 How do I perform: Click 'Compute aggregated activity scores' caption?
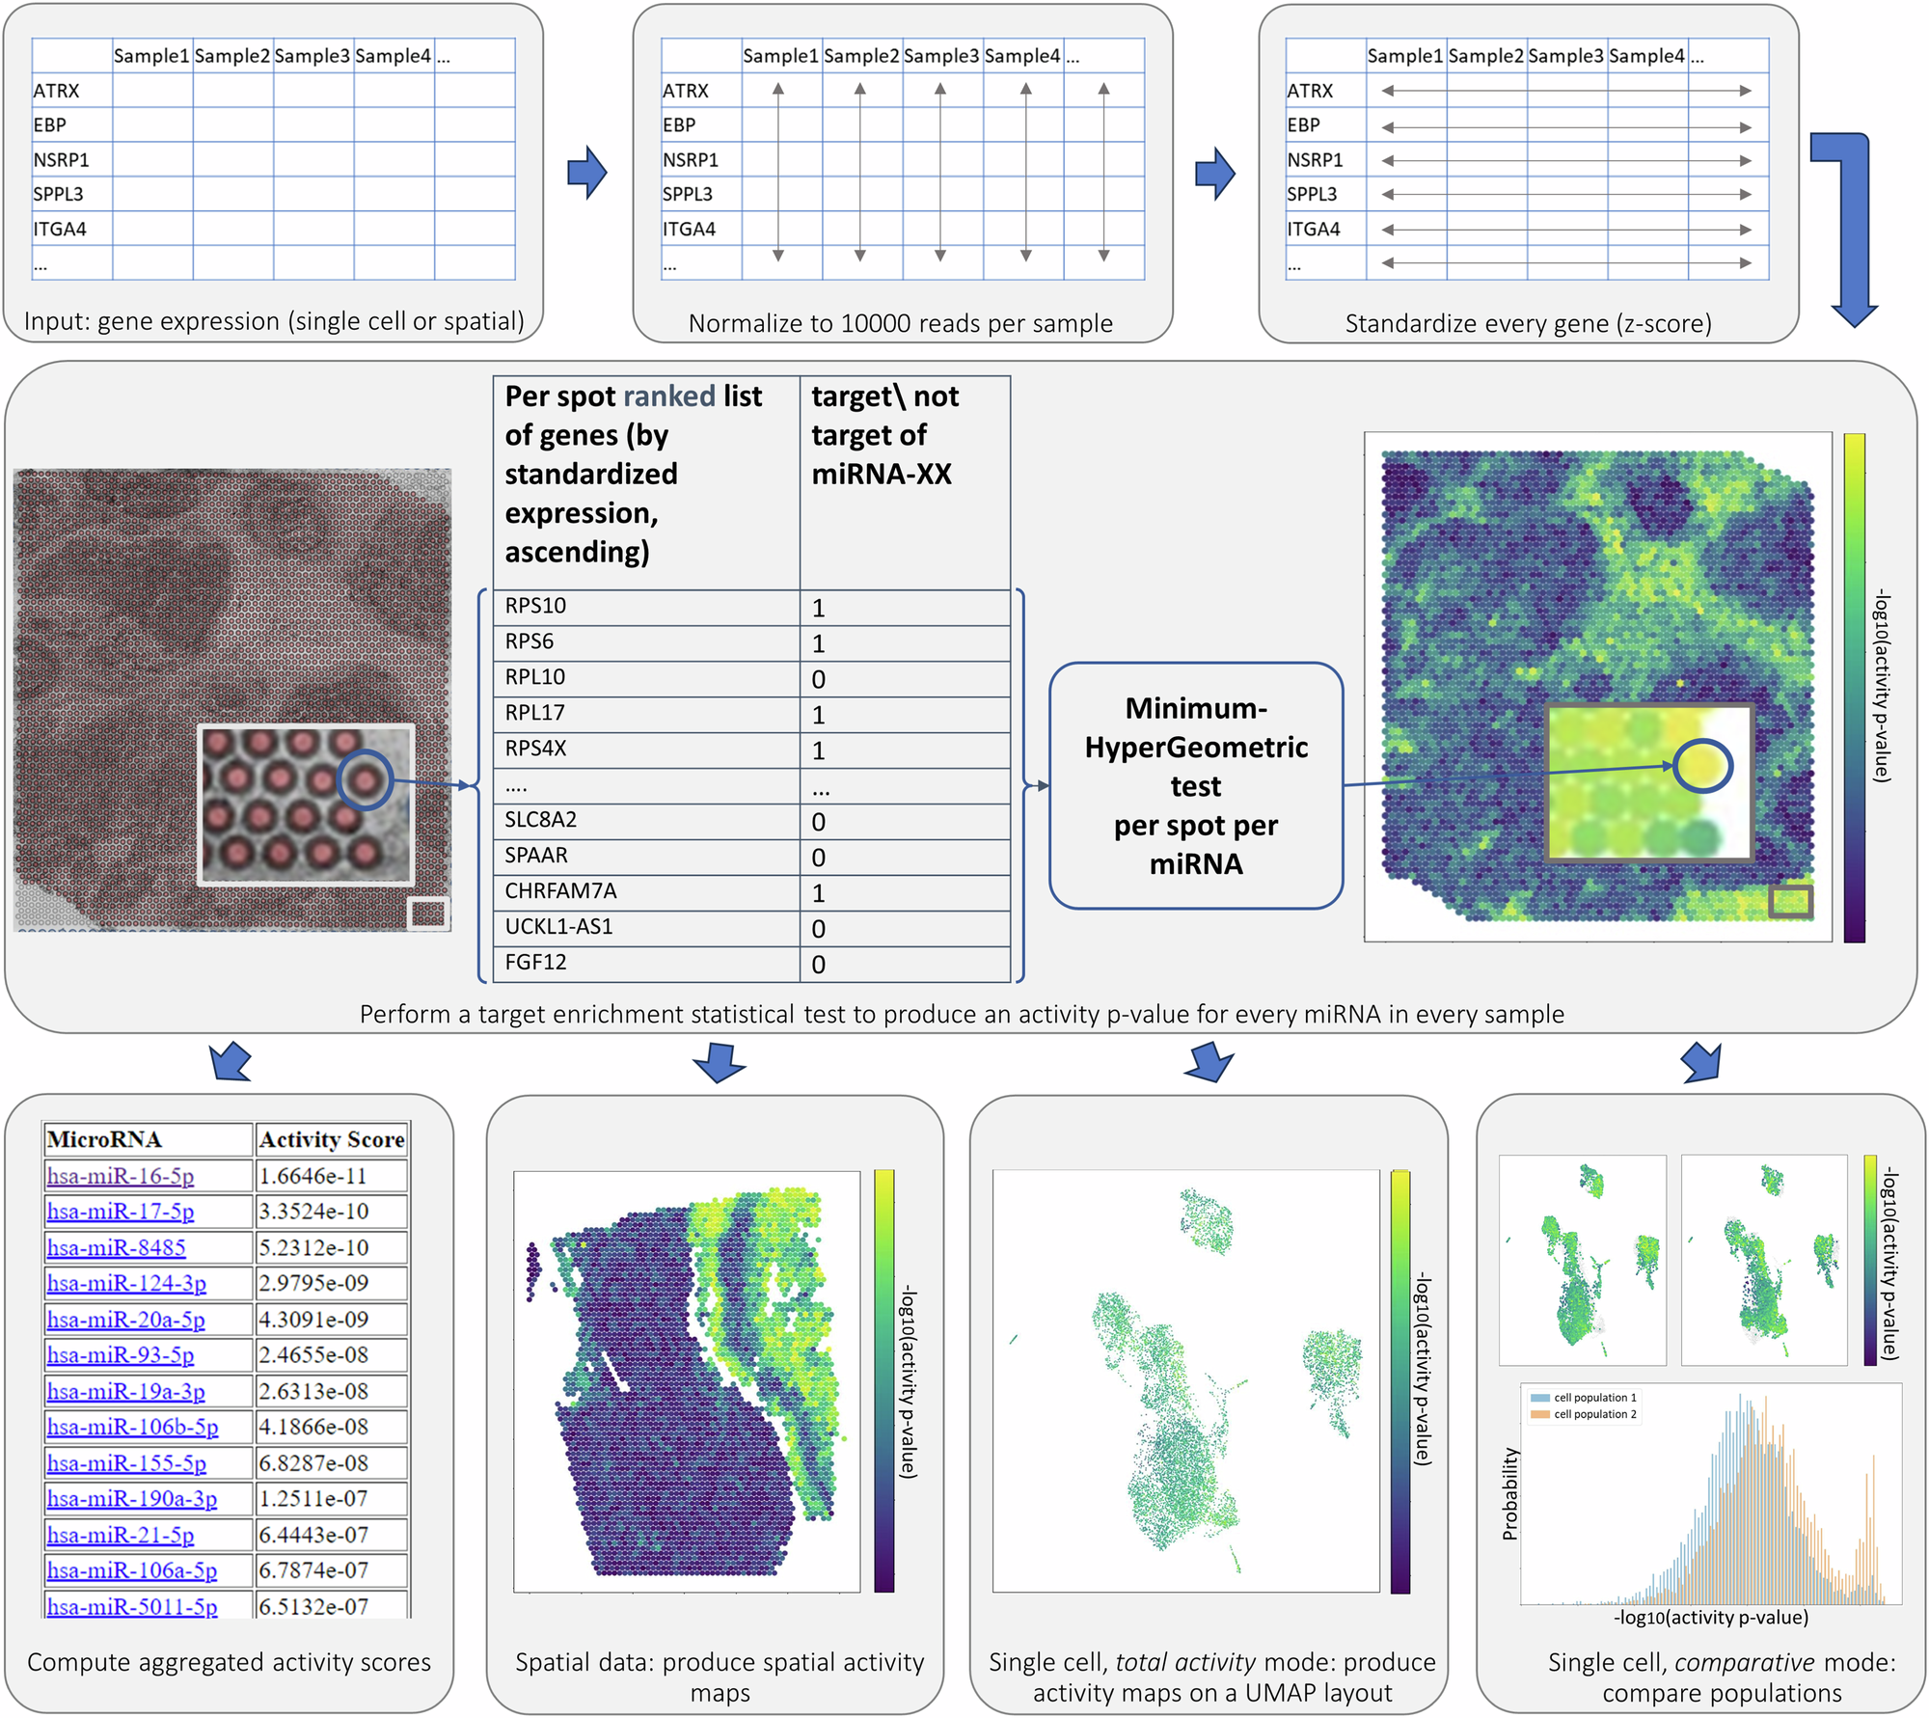coord(229,1662)
